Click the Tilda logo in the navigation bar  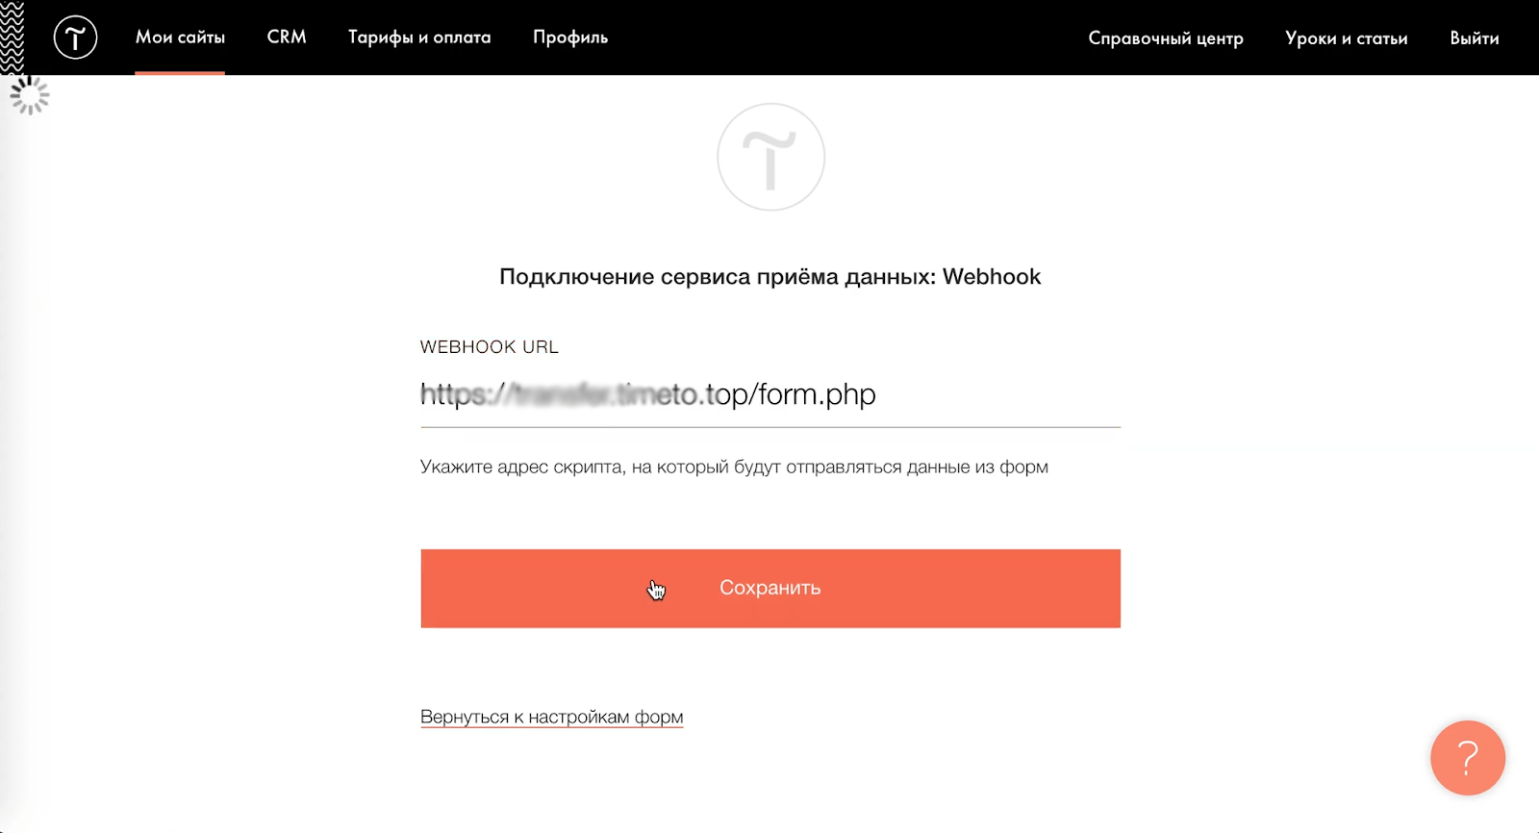(x=75, y=38)
